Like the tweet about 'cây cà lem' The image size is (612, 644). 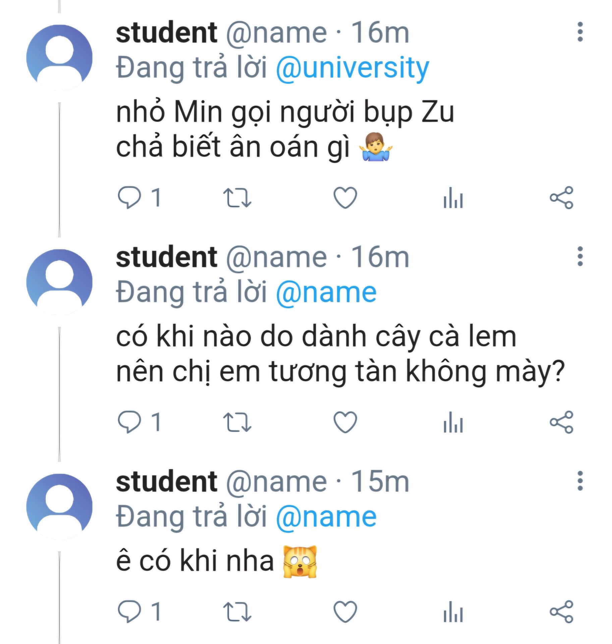click(x=345, y=422)
